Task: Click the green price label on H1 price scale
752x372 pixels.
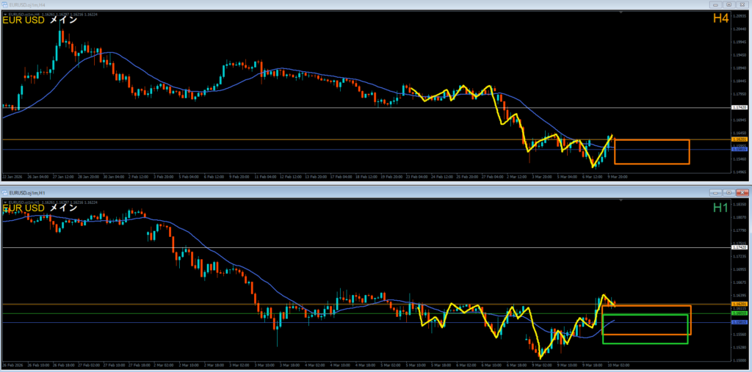Action: click(x=740, y=313)
